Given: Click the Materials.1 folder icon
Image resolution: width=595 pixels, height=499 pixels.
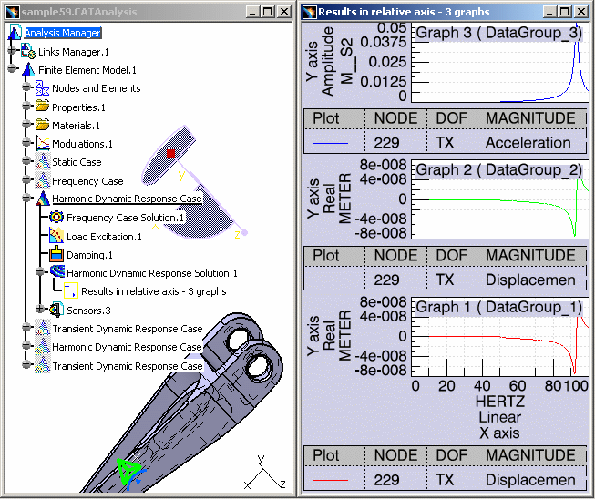Looking at the screenshot, I should (x=42, y=125).
